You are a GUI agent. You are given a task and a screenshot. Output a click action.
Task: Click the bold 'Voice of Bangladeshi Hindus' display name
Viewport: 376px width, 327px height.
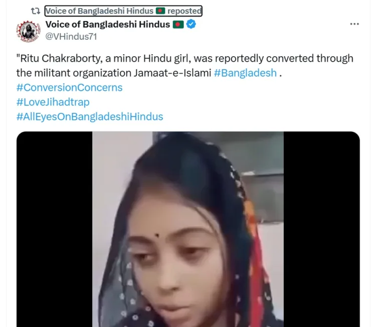(108, 25)
